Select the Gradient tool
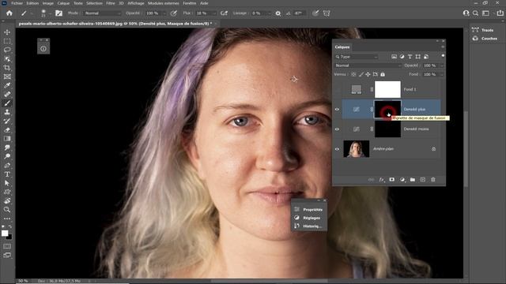The image size is (506, 284). point(7,139)
